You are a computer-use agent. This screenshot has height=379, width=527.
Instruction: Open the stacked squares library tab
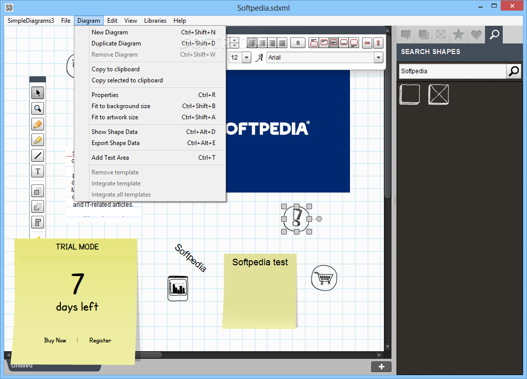pyautogui.click(x=423, y=34)
